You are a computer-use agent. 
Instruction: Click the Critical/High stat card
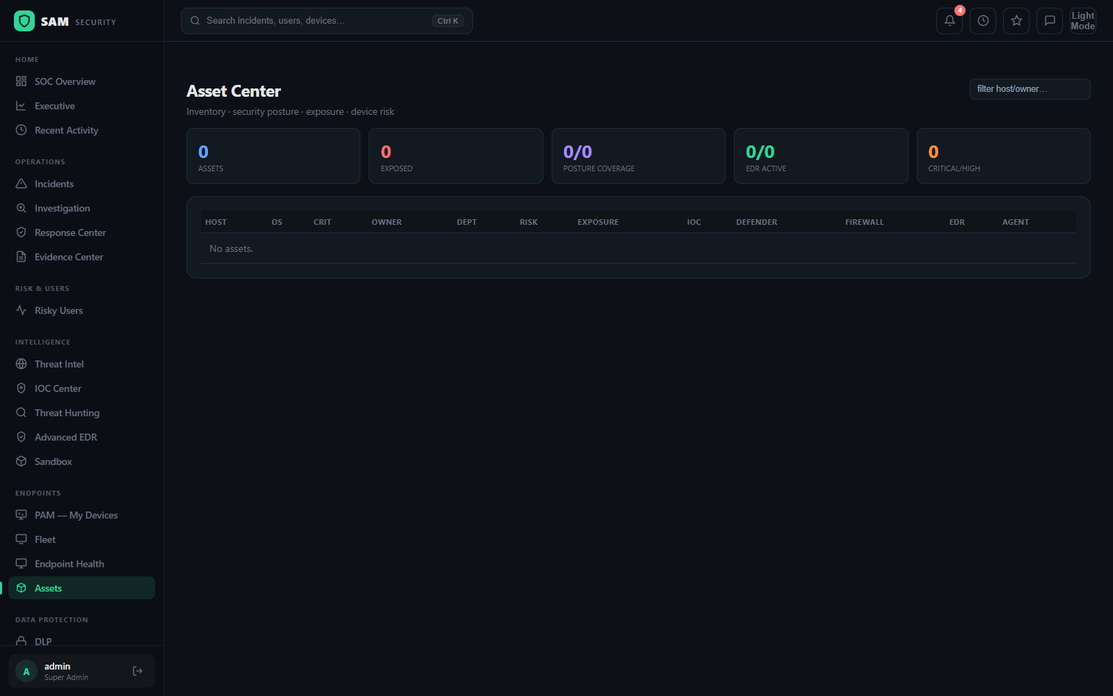pos(1003,156)
